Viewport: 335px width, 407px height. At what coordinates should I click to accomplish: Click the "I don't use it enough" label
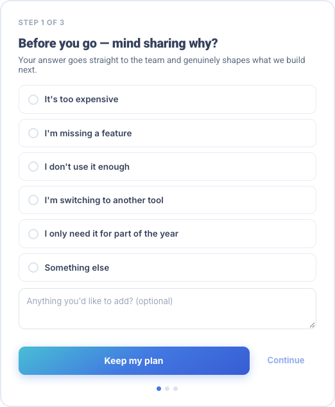coord(87,167)
